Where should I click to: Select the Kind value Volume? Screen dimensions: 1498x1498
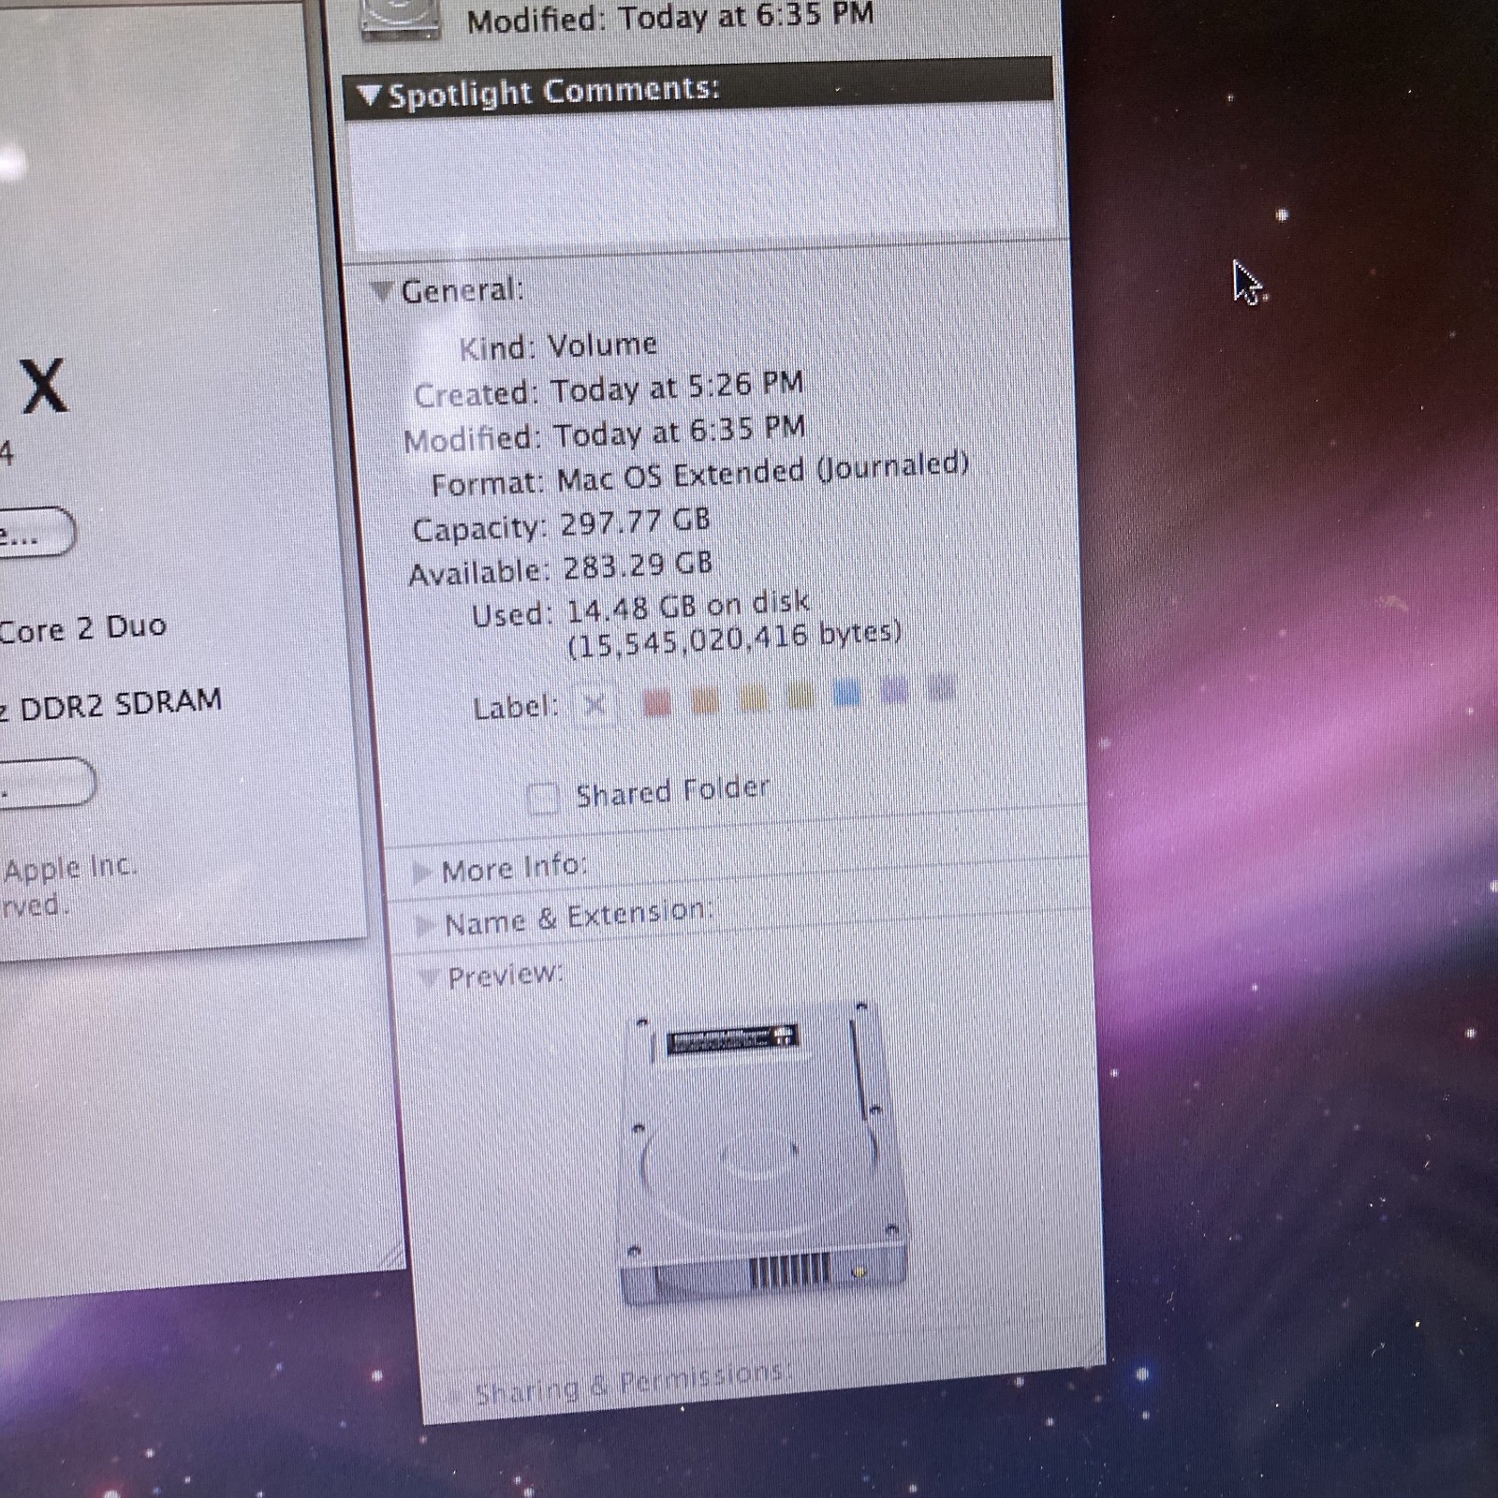603,345
